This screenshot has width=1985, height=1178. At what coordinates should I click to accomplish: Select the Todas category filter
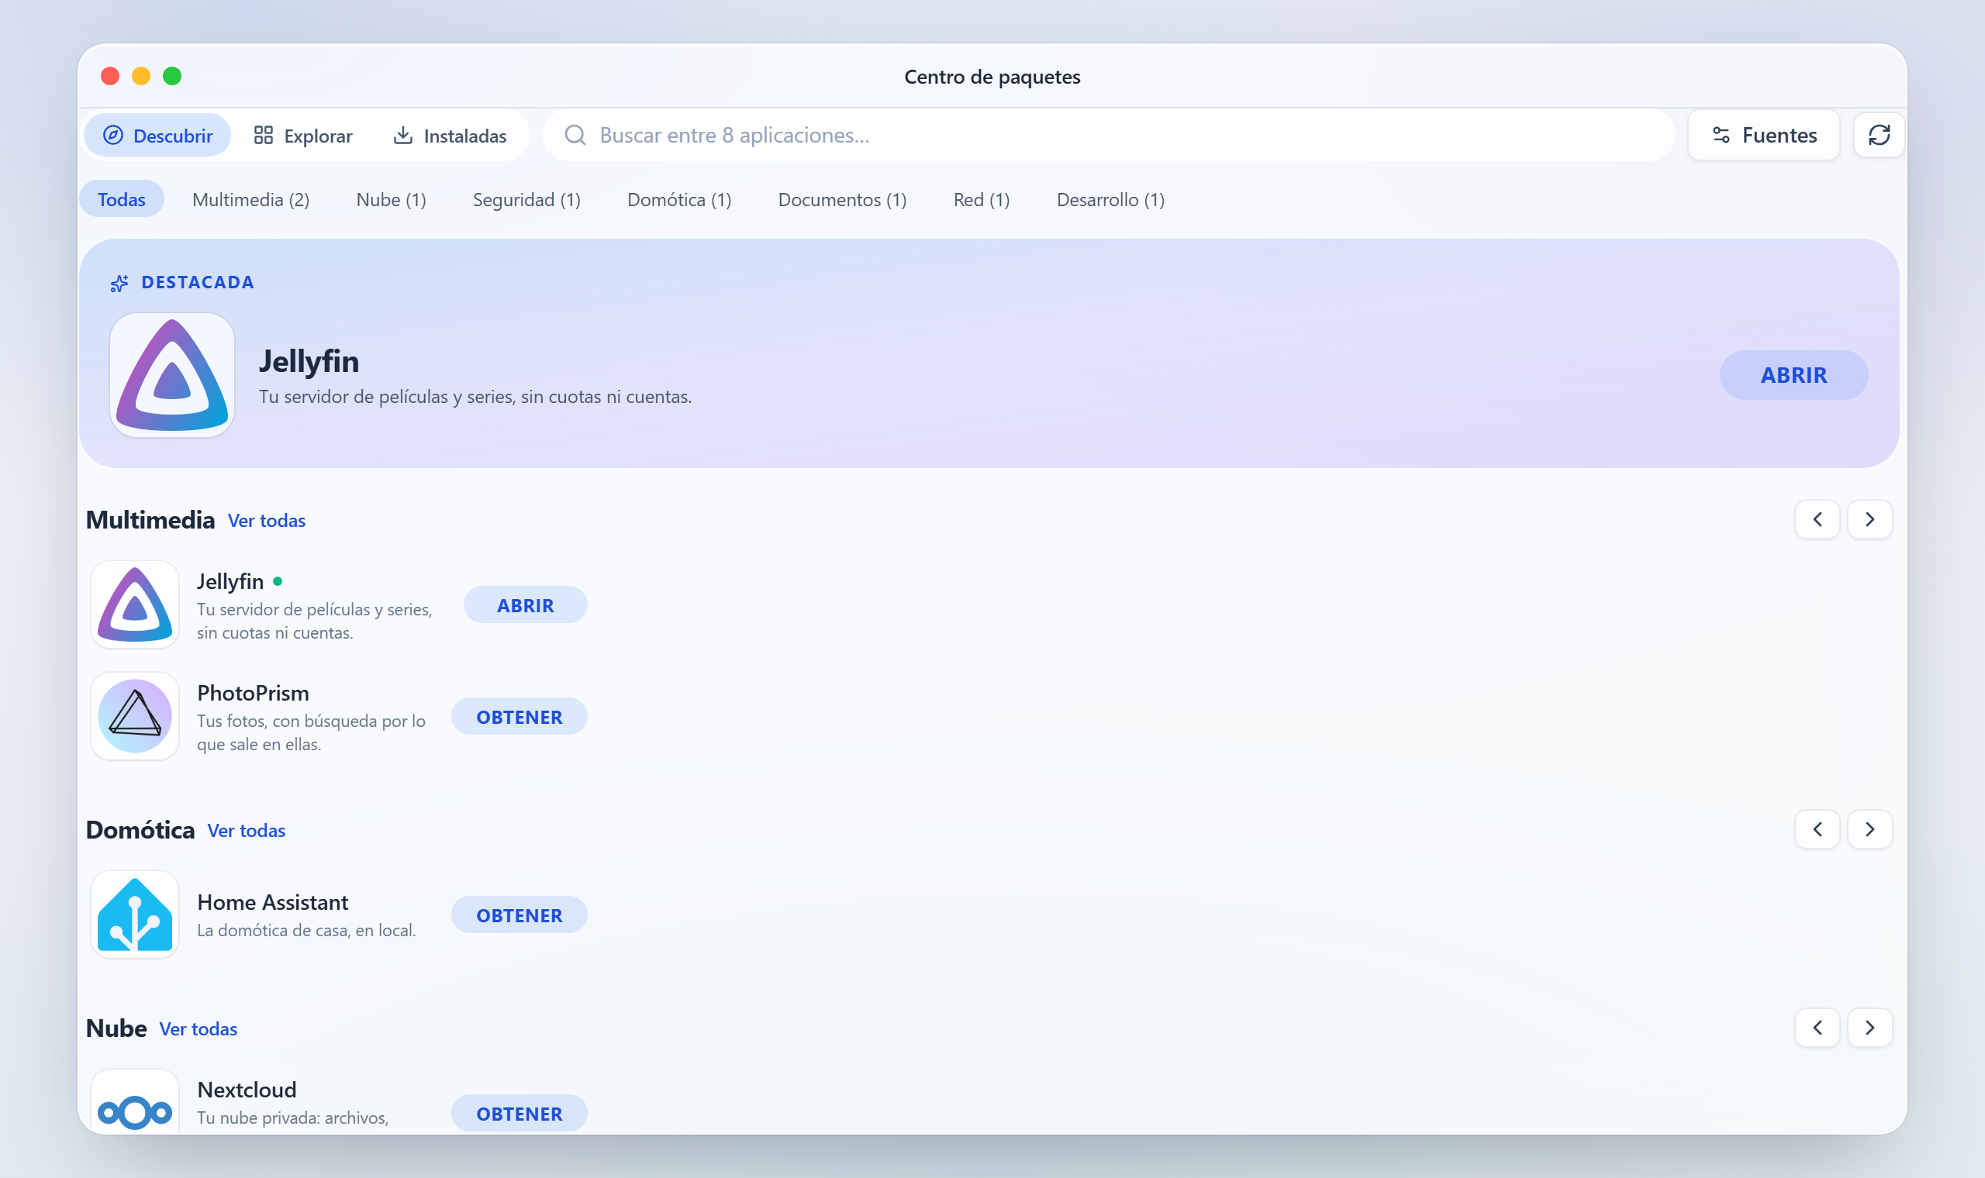coord(122,199)
